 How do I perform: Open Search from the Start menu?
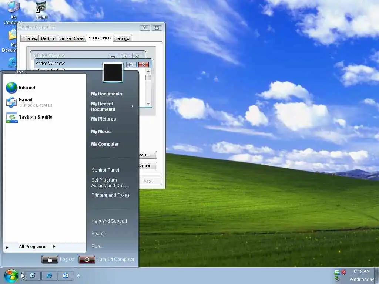click(x=98, y=234)
